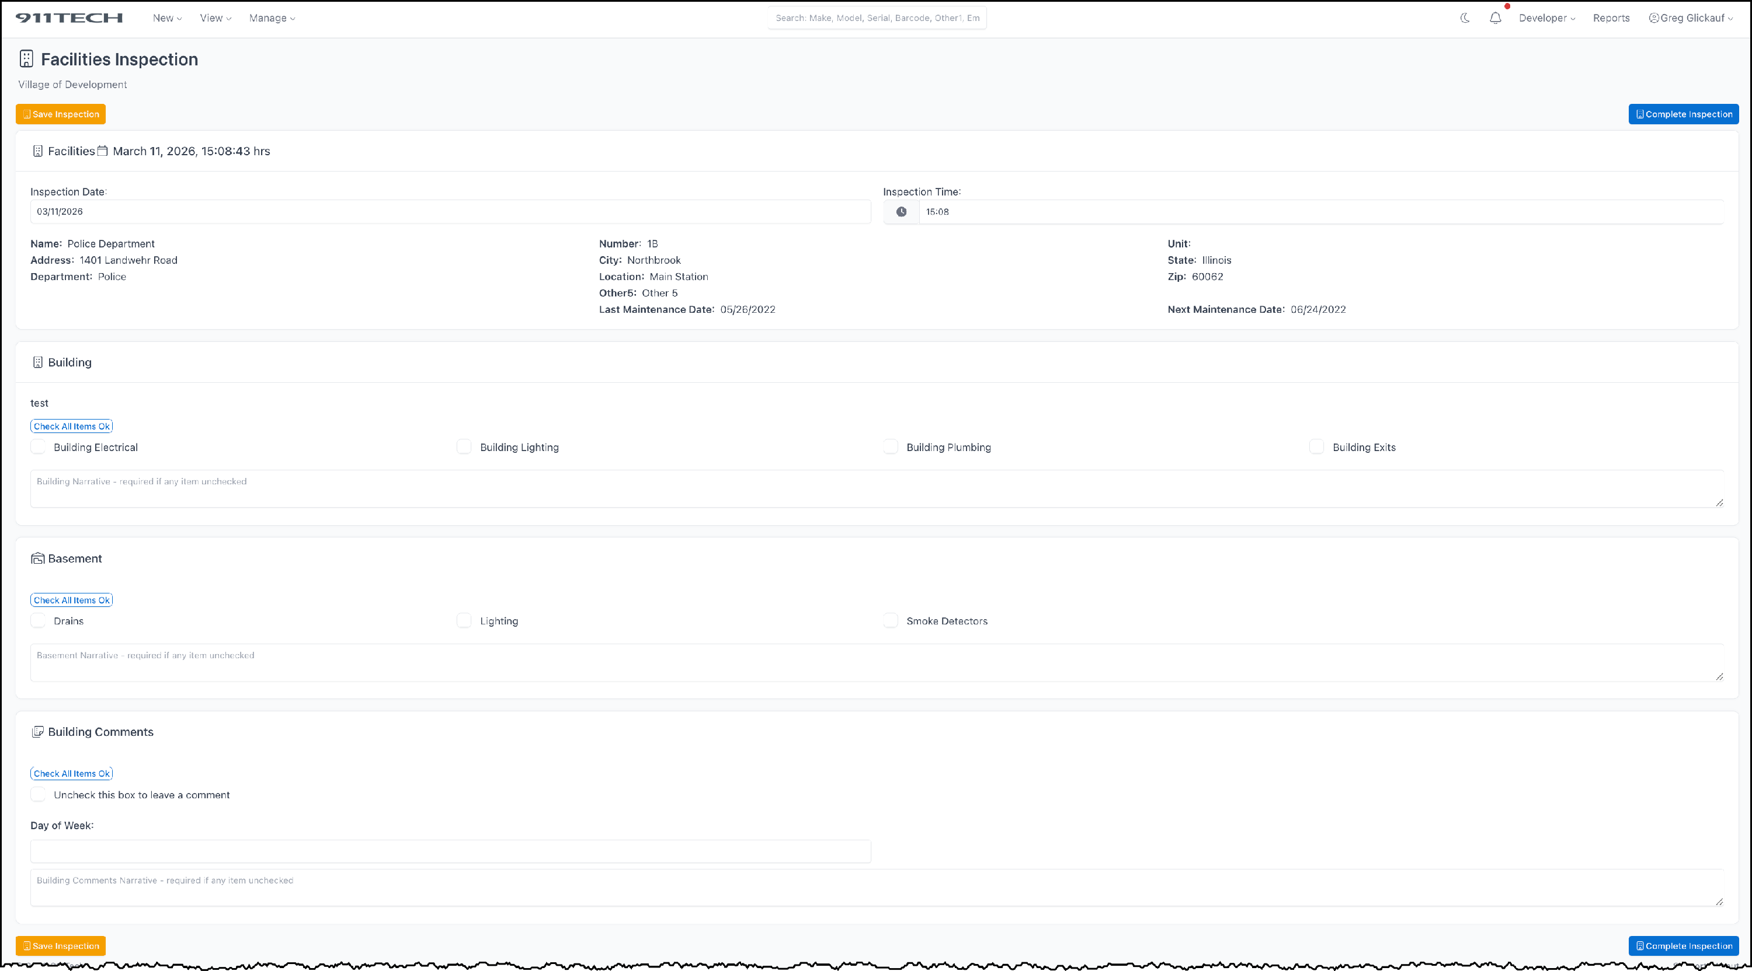Click the Facilities Inspection building icon

pos(26,59)
